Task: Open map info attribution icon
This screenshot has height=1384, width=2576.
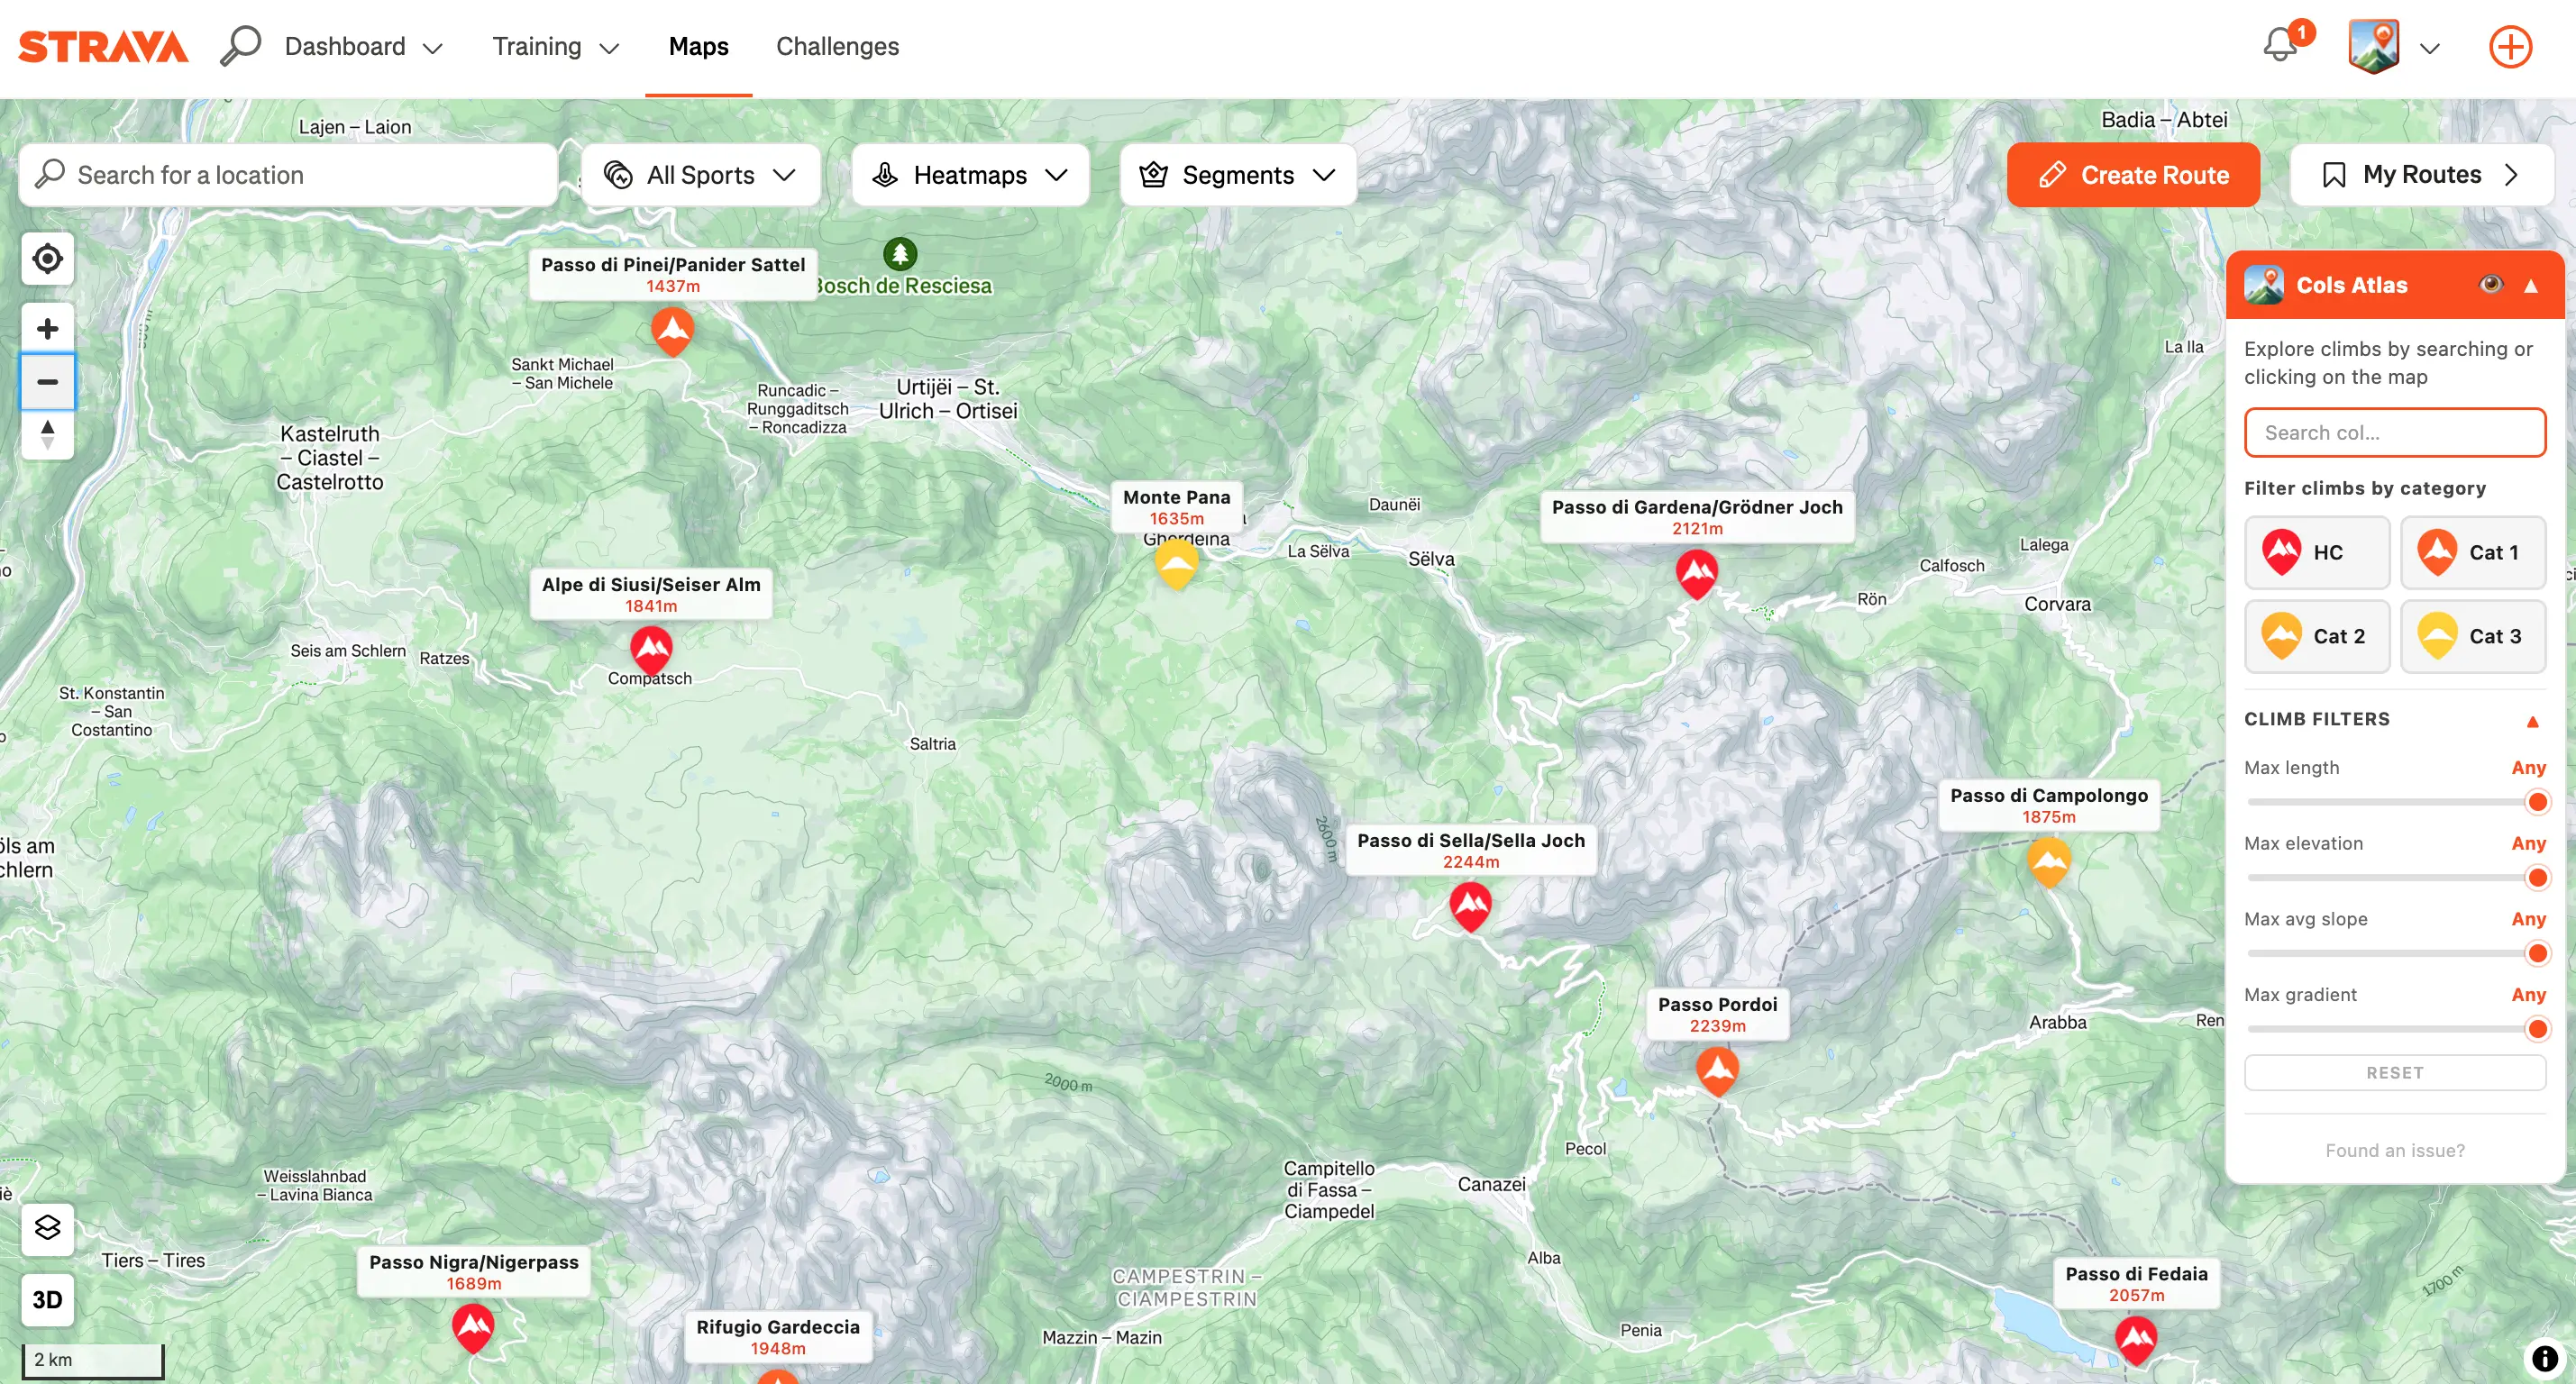Action: coord(2545,1358)
